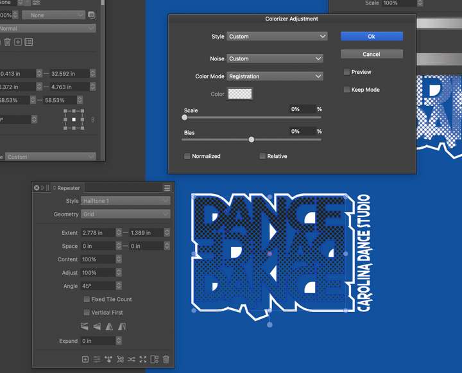
Task: Click the settings sliders icon in Repeater panel
Action: [97, 360]
